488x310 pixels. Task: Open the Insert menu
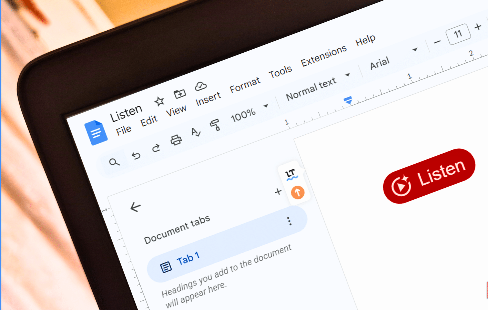(208, 99)
